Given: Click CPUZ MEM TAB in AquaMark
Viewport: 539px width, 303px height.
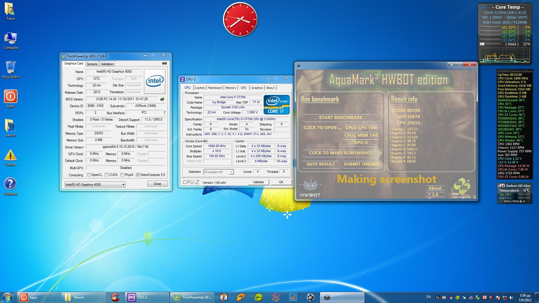Looking at the screenshot, I should click(x=361, y=135).
